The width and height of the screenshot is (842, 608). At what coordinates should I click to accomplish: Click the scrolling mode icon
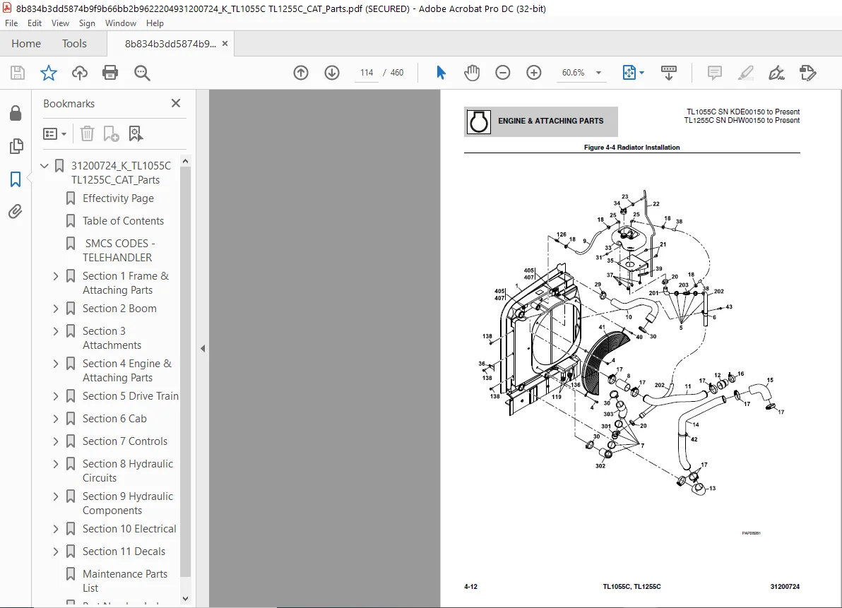click(x=668, y=73)
